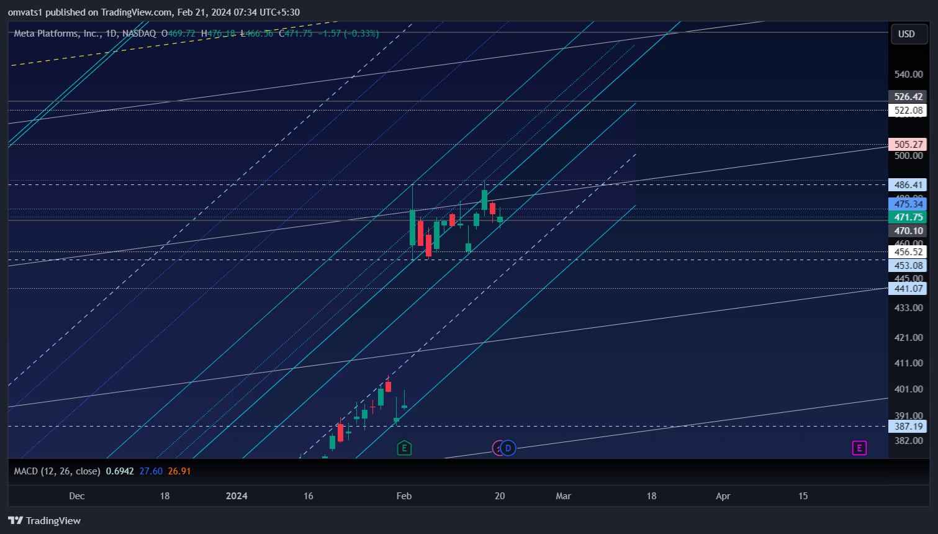Click the 20 date label on time axis
Viewport: 938px width, 534px height.
500,496
